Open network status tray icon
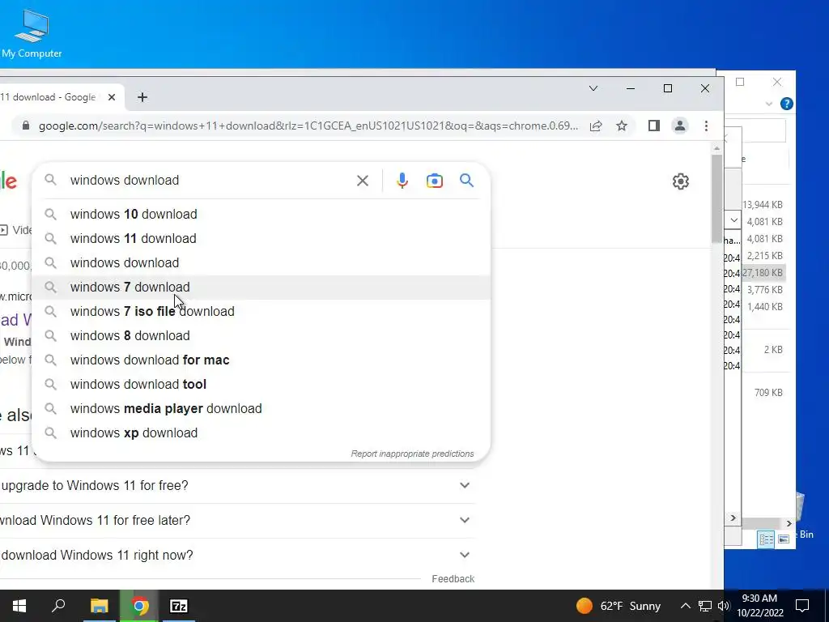 [x=705, y=606]
